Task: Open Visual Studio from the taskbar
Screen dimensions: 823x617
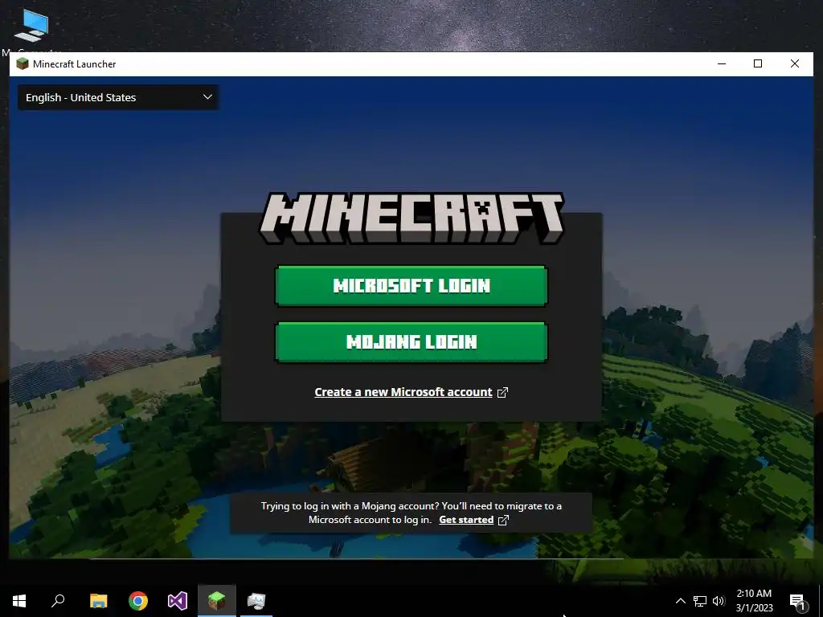Action: pyautogui.click(x=178, y=601)
